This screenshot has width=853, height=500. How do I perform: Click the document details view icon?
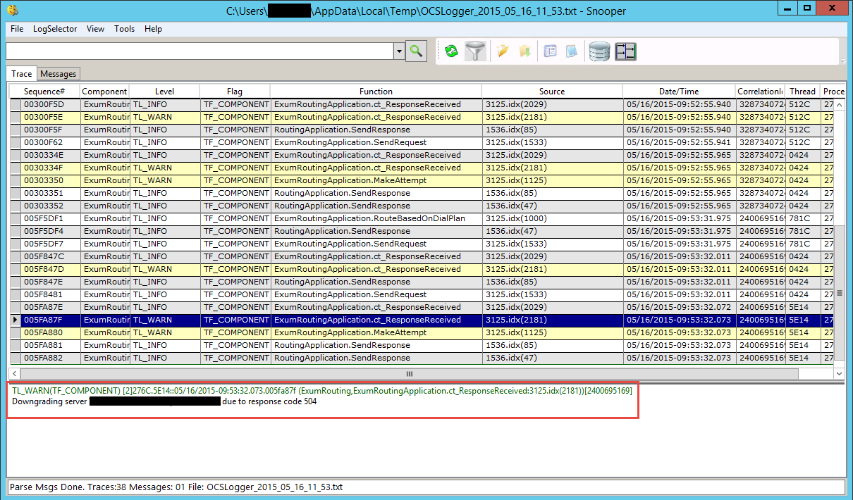pos(551,51)
